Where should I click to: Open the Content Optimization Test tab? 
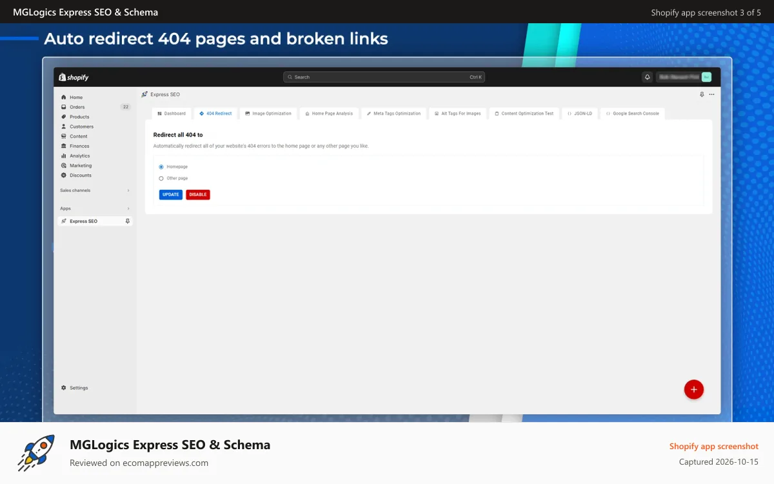click(x=524, y=114)
